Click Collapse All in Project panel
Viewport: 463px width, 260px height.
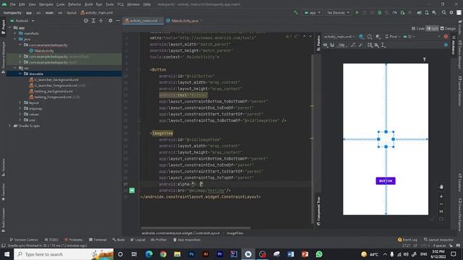(x=101, y=21)
